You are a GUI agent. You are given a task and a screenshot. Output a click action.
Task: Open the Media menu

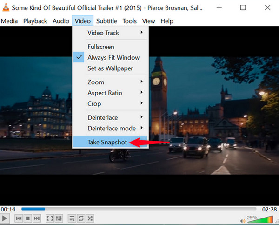coord(9,21)
